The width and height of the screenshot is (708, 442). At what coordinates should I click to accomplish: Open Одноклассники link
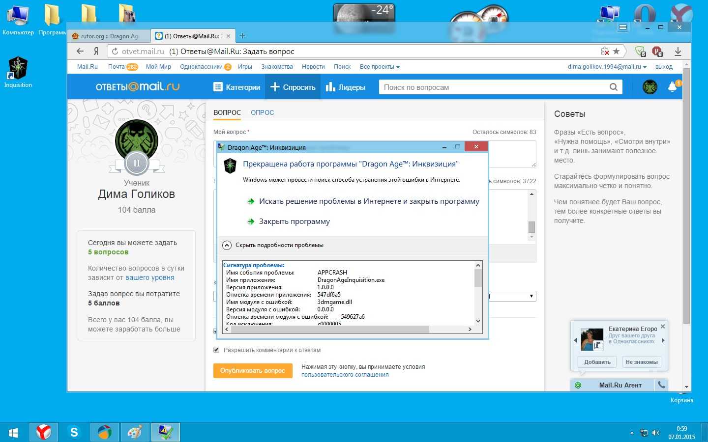pos(206,67)
